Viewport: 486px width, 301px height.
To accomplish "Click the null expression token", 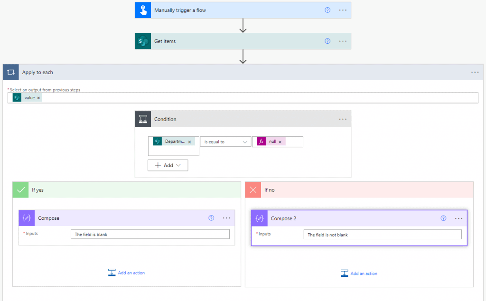I will point(271,141).
